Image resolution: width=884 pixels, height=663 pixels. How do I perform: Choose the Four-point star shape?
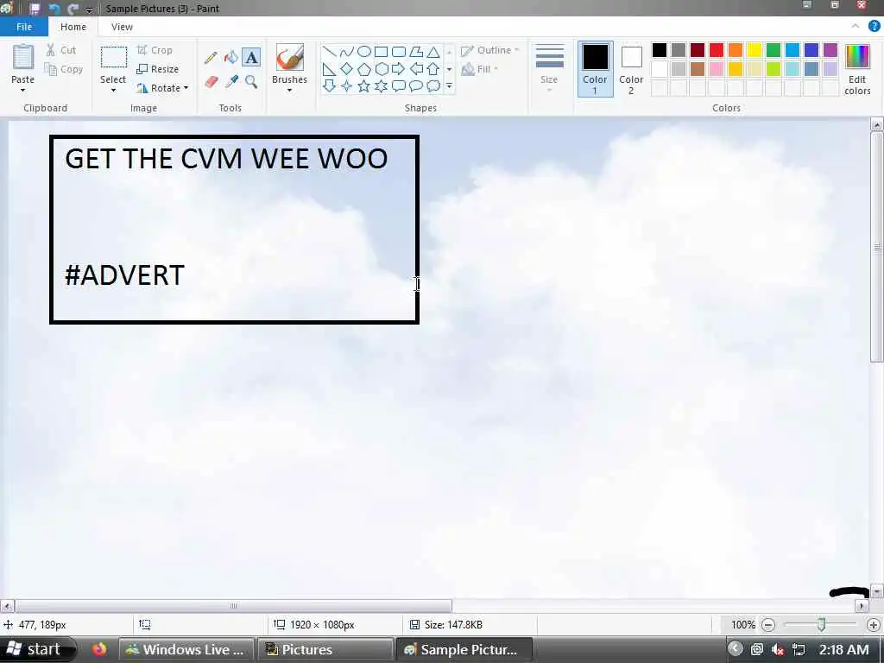click(x=347, y=85)
